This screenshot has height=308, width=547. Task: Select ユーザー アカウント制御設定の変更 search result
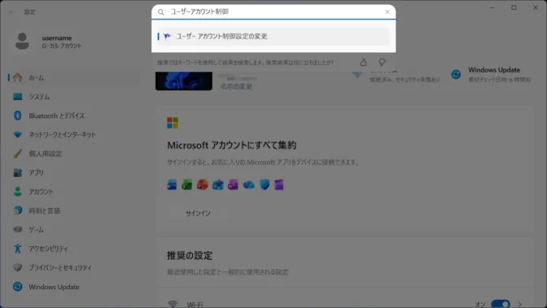273,37
